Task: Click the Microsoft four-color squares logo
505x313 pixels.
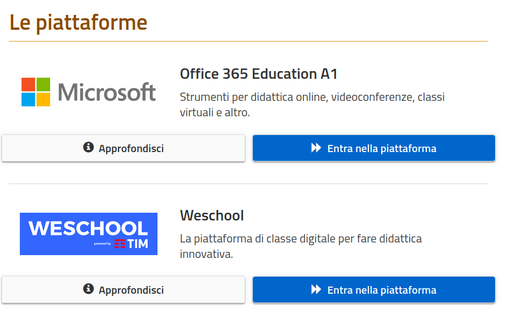Action: [36, 92]
